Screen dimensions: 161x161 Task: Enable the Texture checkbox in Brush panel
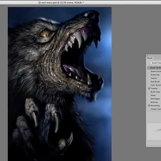pyautogui.click(x=149, y=78)
